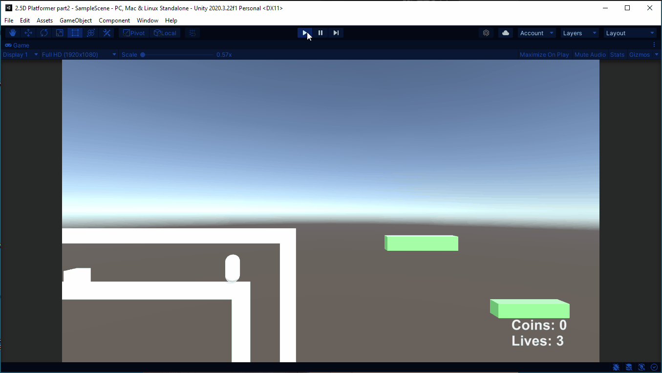662x373 pixels.
Task: Click the checkmark activity status icon
Action: tap(654, 367)
